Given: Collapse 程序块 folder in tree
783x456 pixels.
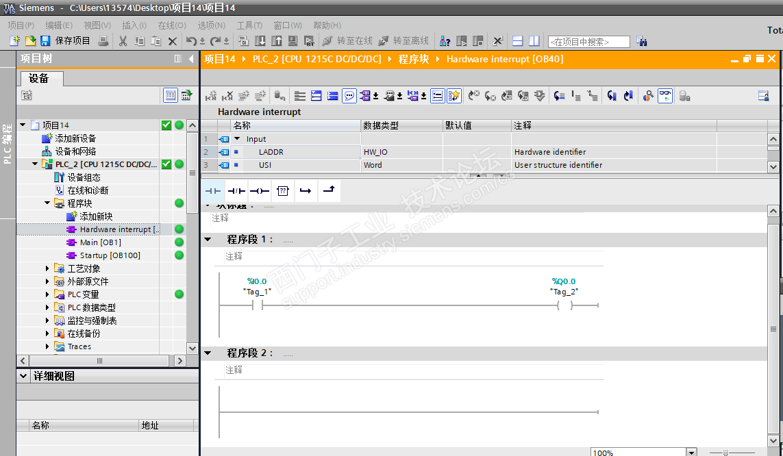Looking at the screenshot, I should coord(47,203).
